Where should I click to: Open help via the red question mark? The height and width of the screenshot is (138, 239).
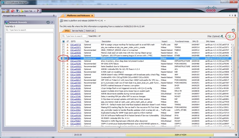tap(38, 11)
